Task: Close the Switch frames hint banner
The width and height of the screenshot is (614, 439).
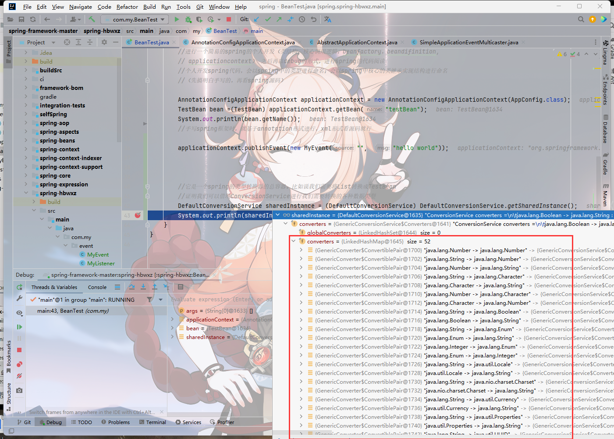Action: click(162, 412)
